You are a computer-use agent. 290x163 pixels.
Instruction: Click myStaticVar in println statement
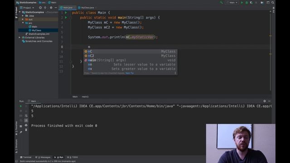[x=143, y=37]
